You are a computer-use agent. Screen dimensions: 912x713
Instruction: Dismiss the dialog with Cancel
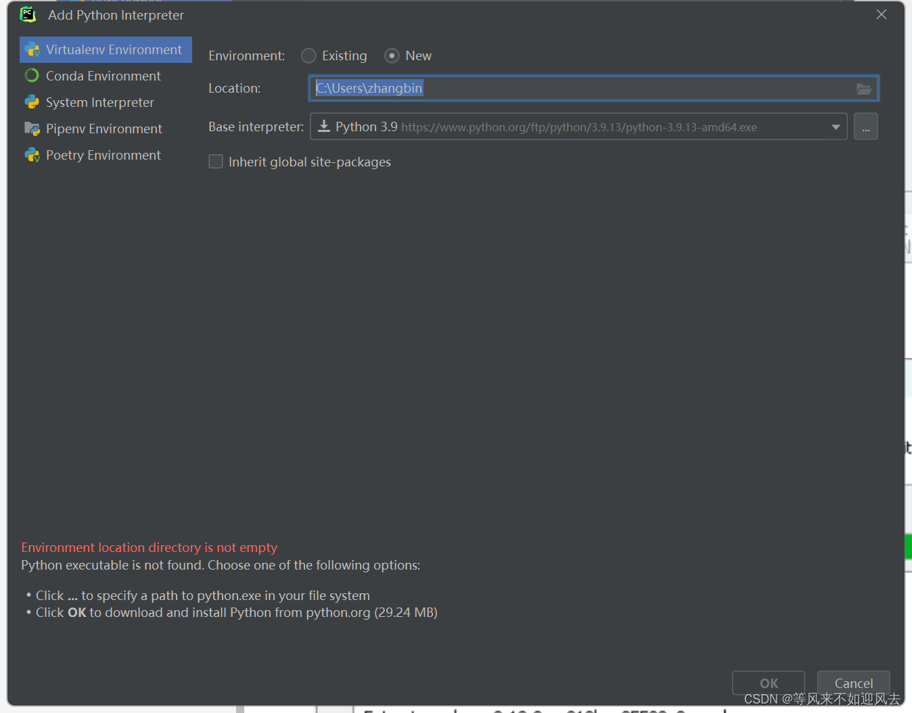tap(854, 683)
